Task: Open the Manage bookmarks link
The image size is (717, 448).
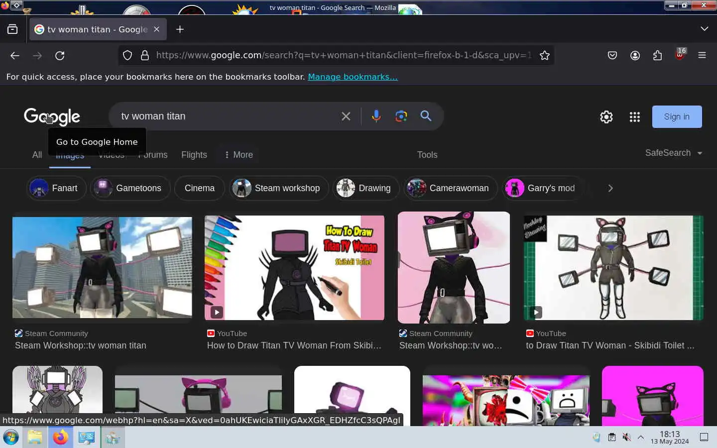Action: (353, 77)
